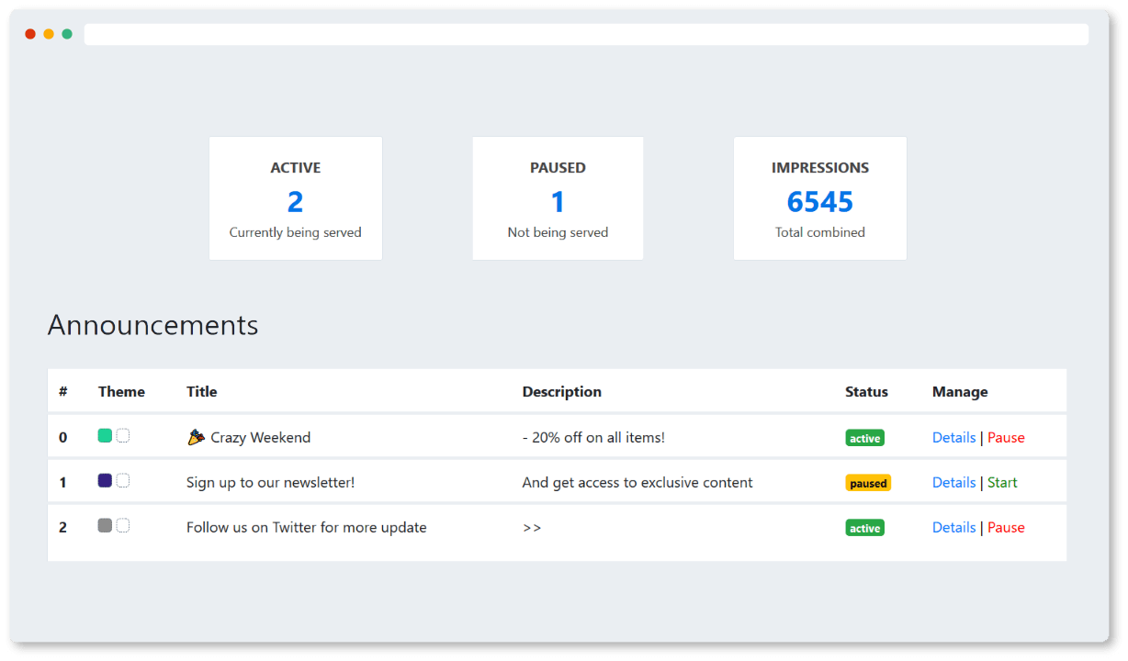Click the Description column header
1128x661 pixels.
point(562,392)
